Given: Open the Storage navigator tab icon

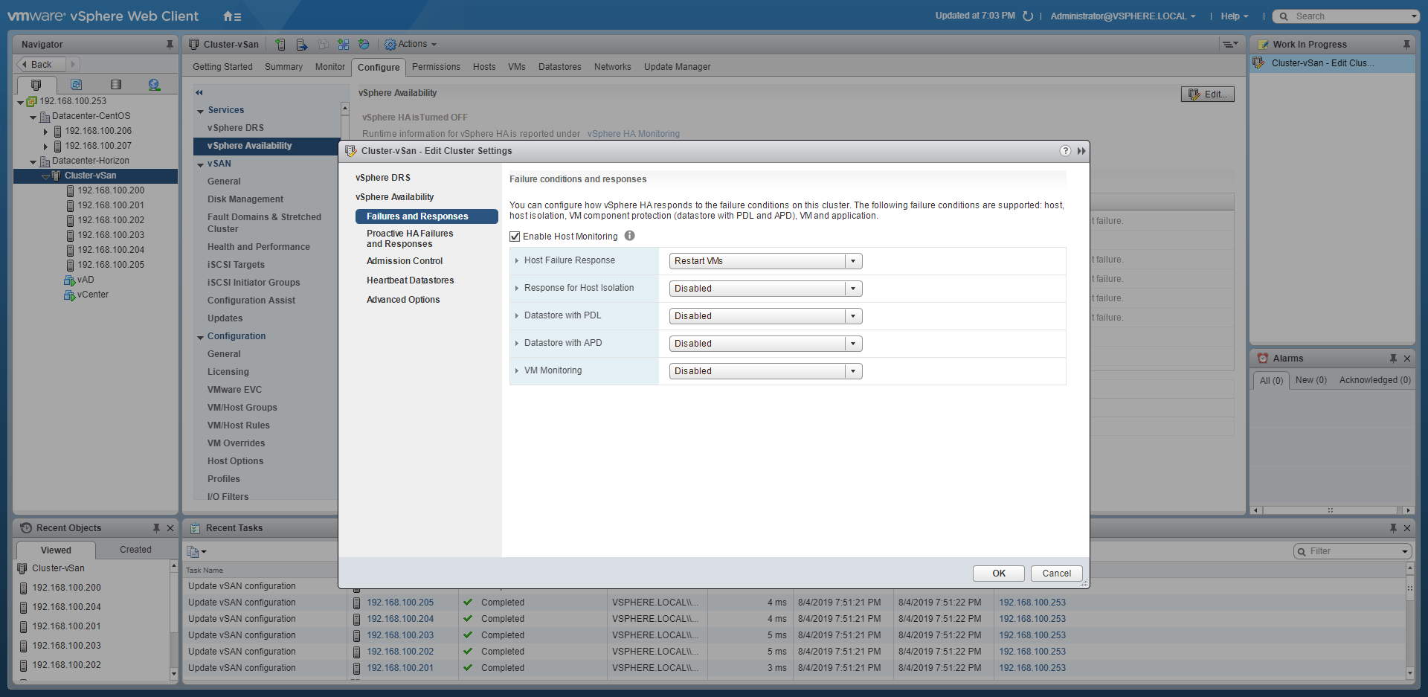Looking at the screenshot, I should 115,85.
